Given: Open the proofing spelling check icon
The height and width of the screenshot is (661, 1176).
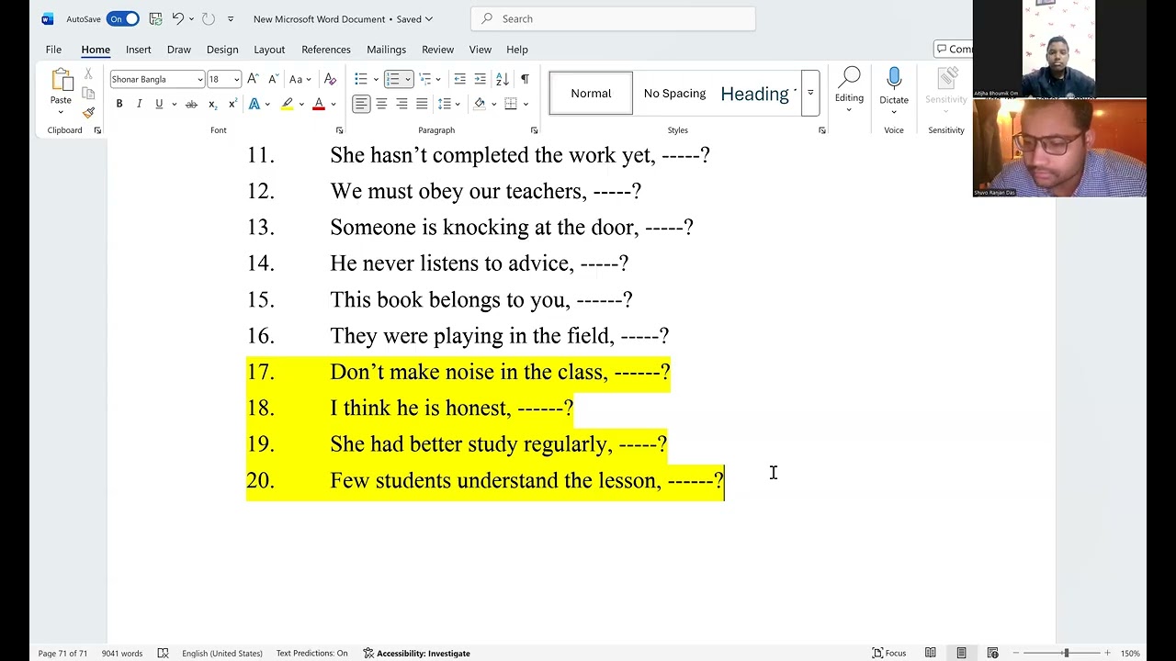Looking at the screenshot, I should click(163, 653).
